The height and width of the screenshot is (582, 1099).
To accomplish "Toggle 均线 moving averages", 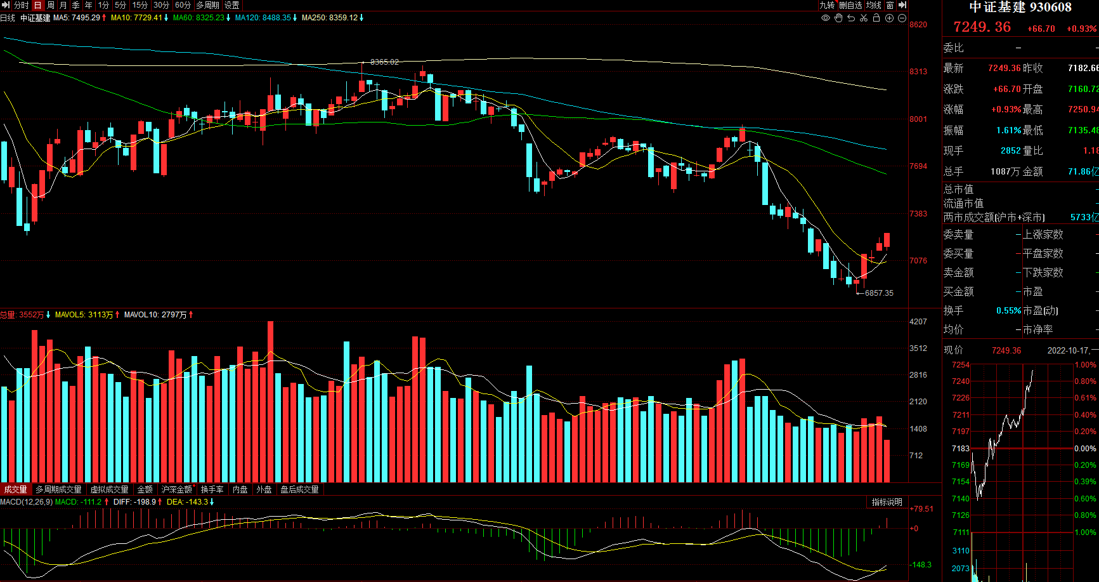I will pyautogui.click(x=874, y=5).
